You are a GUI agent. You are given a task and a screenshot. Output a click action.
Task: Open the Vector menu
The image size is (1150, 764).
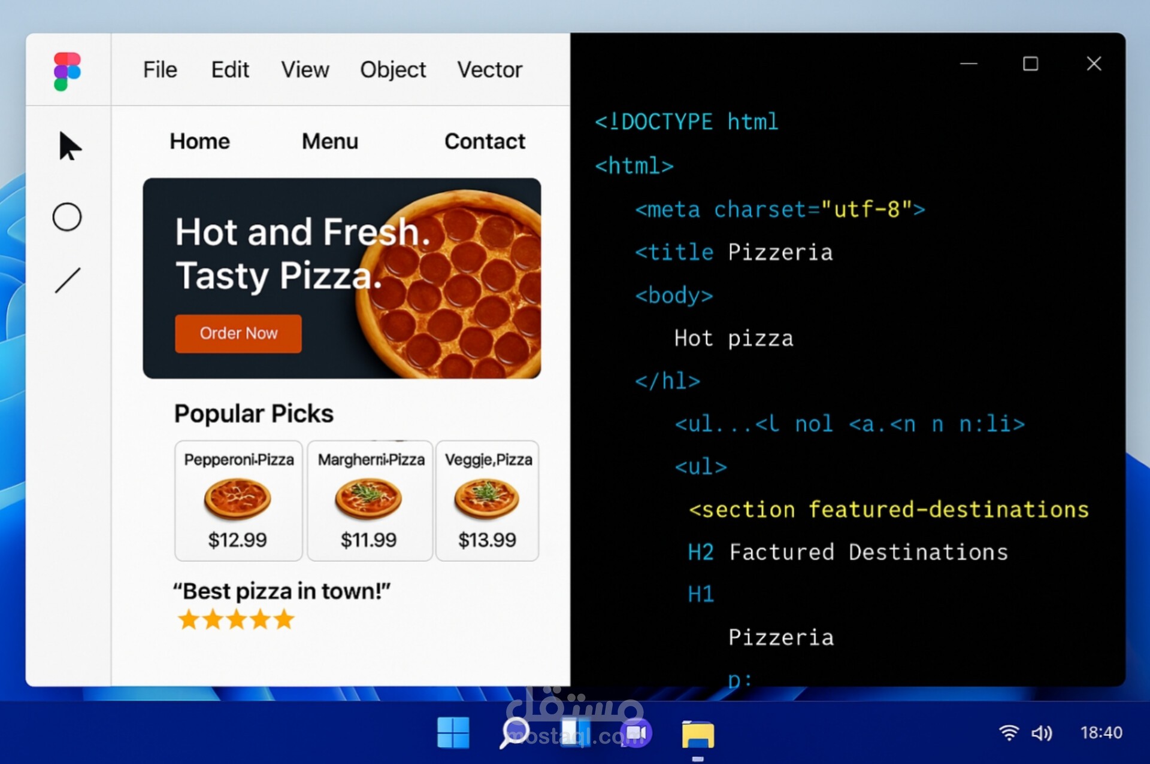click(490, 69)
